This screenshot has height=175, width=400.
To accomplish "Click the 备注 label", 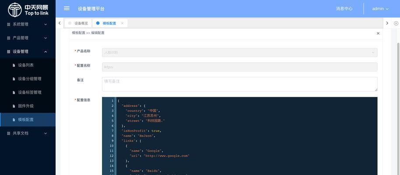I will [x=81, y=80].
